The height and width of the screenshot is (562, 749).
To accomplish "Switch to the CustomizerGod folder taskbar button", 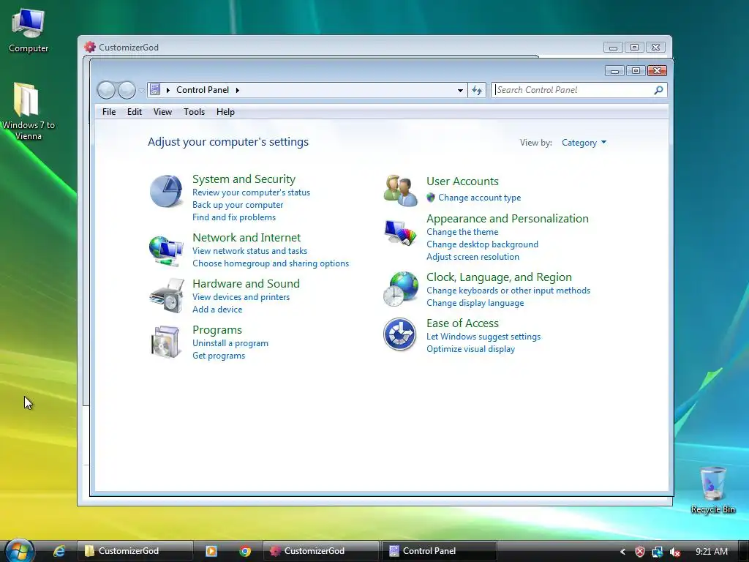I will [x=135, y=551].
